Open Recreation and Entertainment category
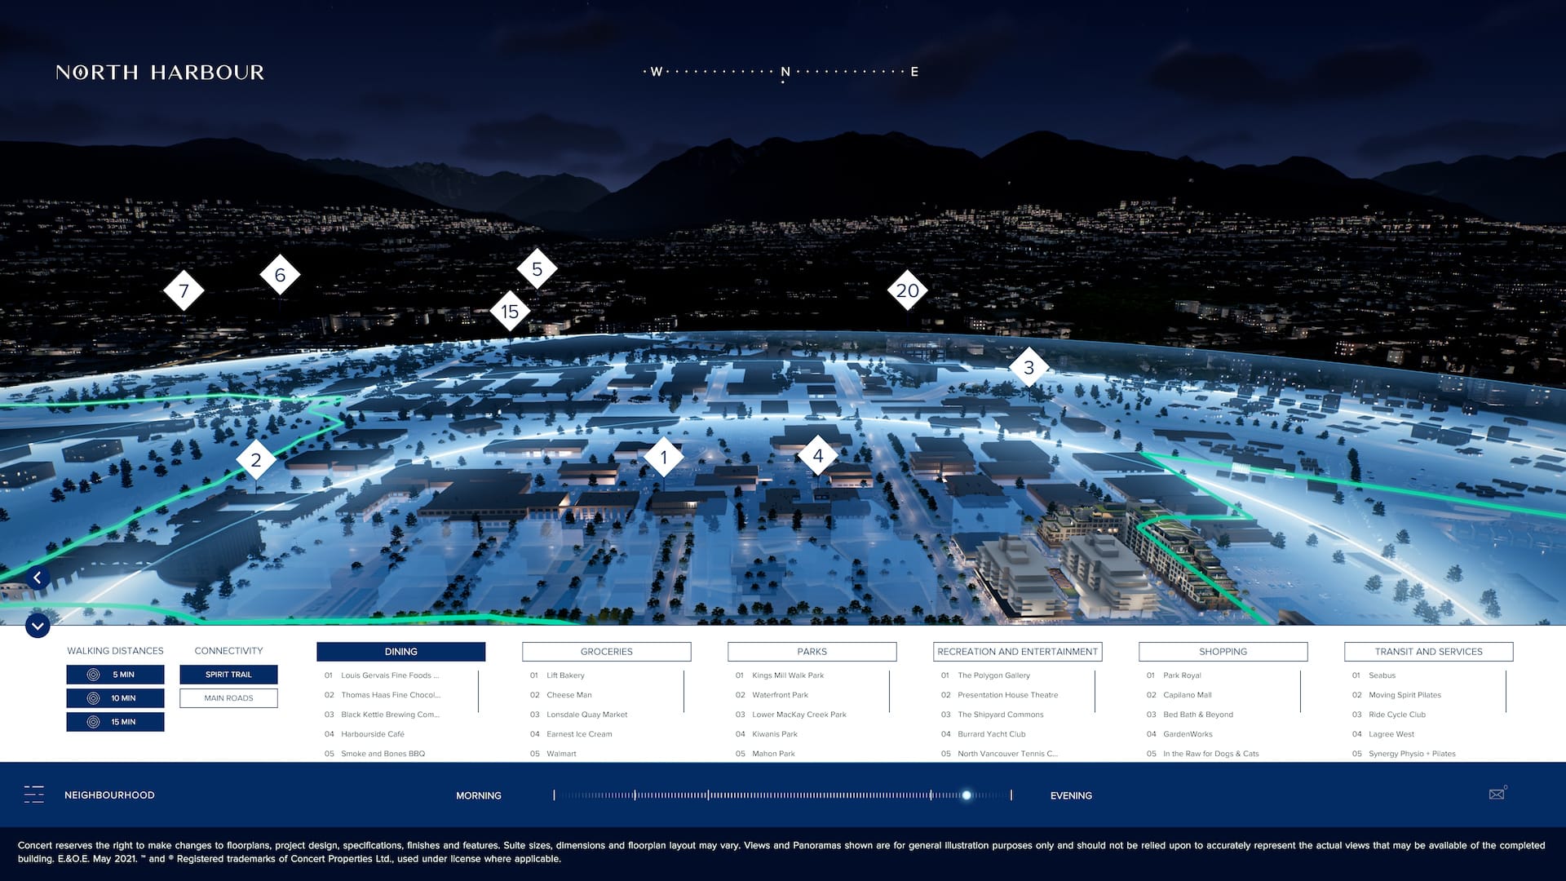The height and width of the screenshot is (881, 1566). (1017, 652)
